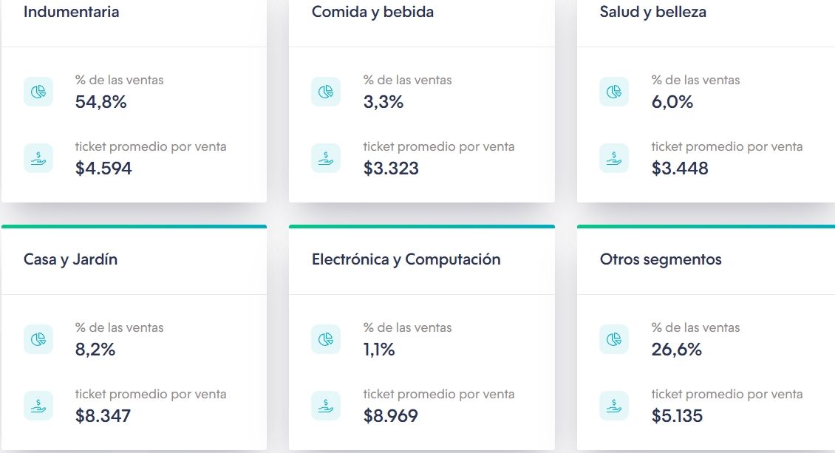Viewport: 835px width, 453px height.
Task: Click pie chart icon in Casa y Jardín
Action: (x=38, y=339)
